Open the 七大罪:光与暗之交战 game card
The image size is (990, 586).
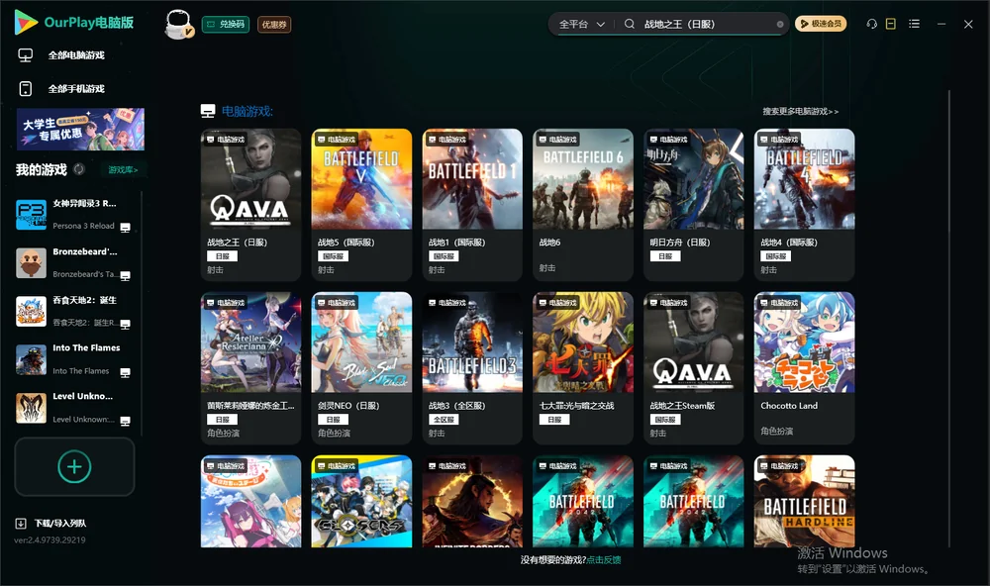coord(583,367)
